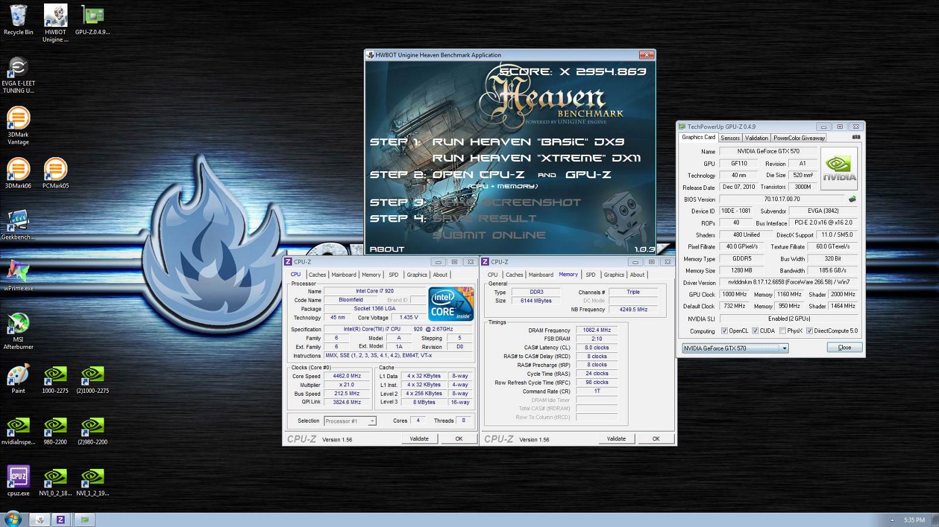Launch 3DMark06 desktop shortcut
This screenshot has height=527, width=939.
coord(18,174)
